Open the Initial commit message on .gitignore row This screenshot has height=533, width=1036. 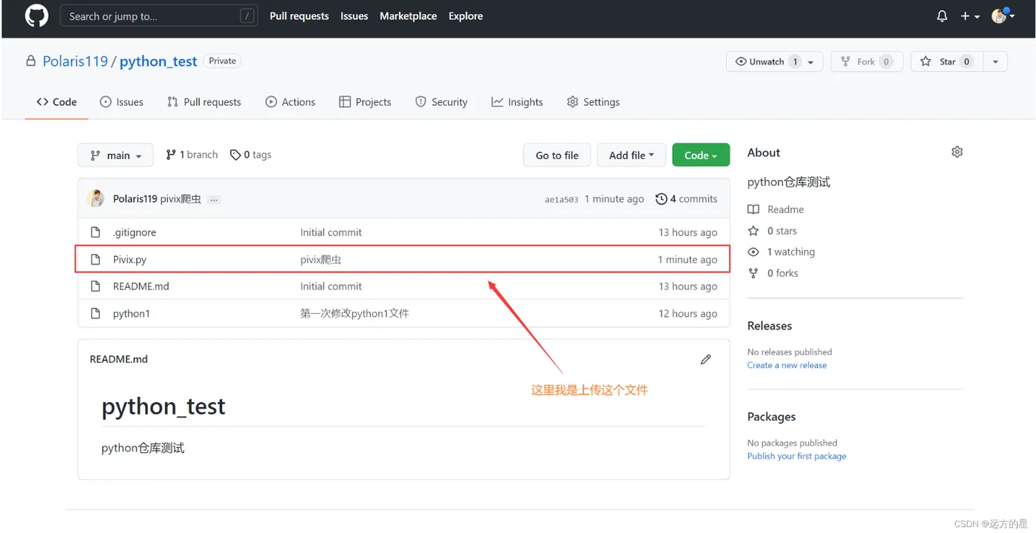(x=331, y=232)
